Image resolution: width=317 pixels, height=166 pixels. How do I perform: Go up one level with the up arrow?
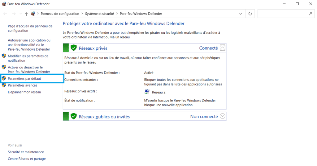tap(26, 14)
